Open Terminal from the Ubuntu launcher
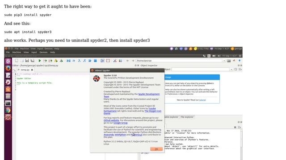The width and height of the screenshot is (286, 160). coord(8,104)
